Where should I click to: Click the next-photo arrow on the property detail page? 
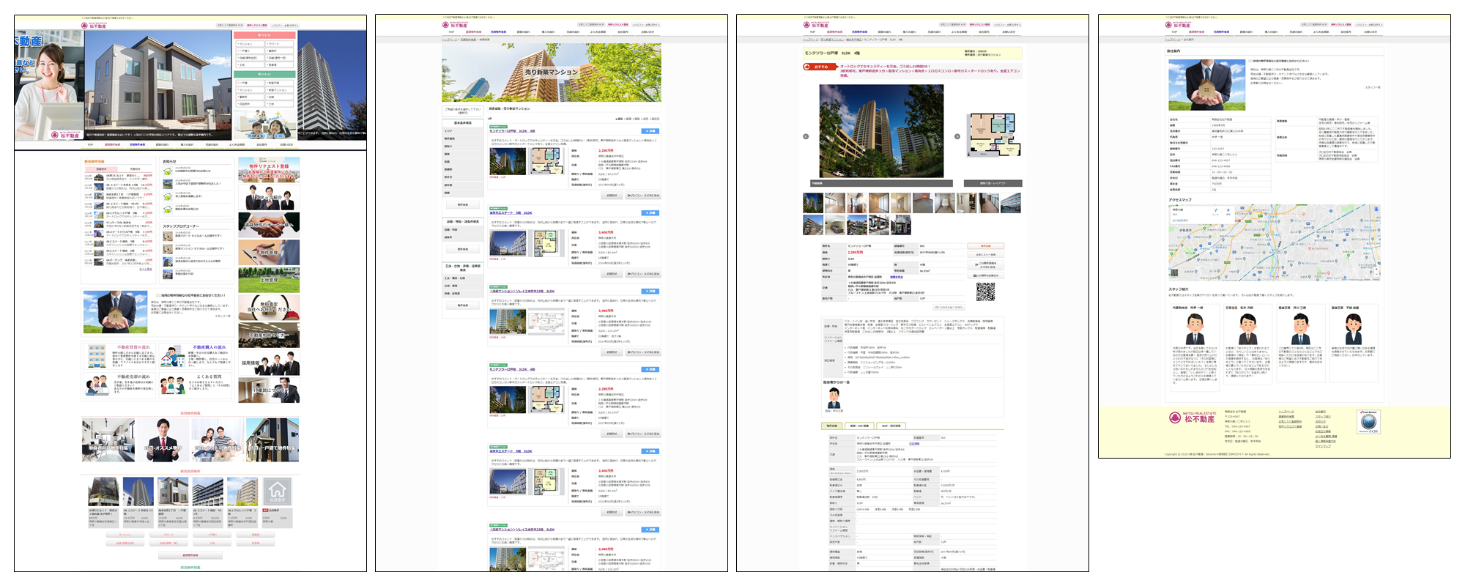click(957, 136)
